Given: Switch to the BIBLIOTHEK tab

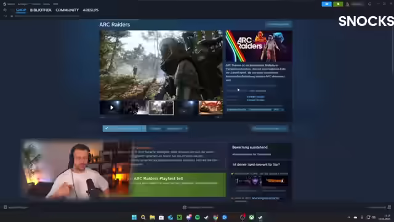Looking at the screenshot, I should point(41,10).
